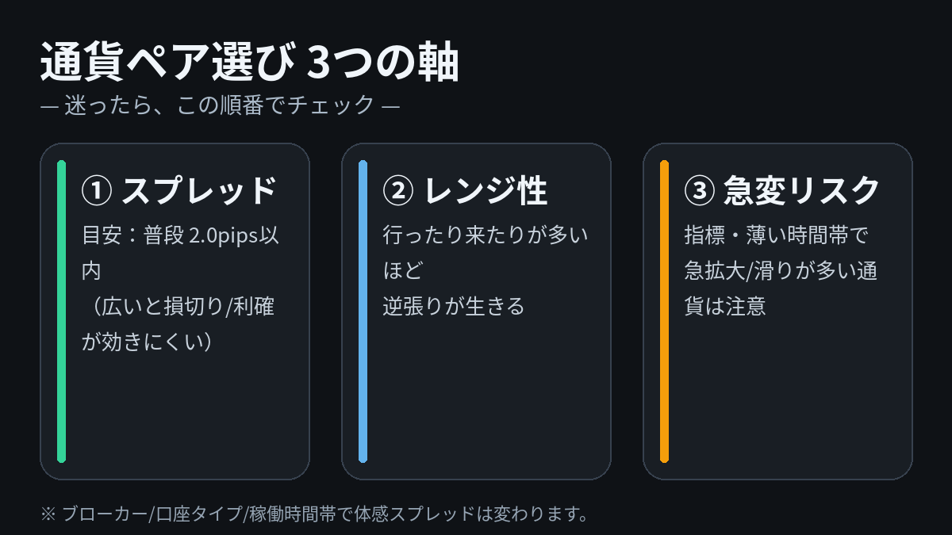This screenshot has width=952, height=535.
Task: Click the circled number ② icon
Action: click(397, 191)
